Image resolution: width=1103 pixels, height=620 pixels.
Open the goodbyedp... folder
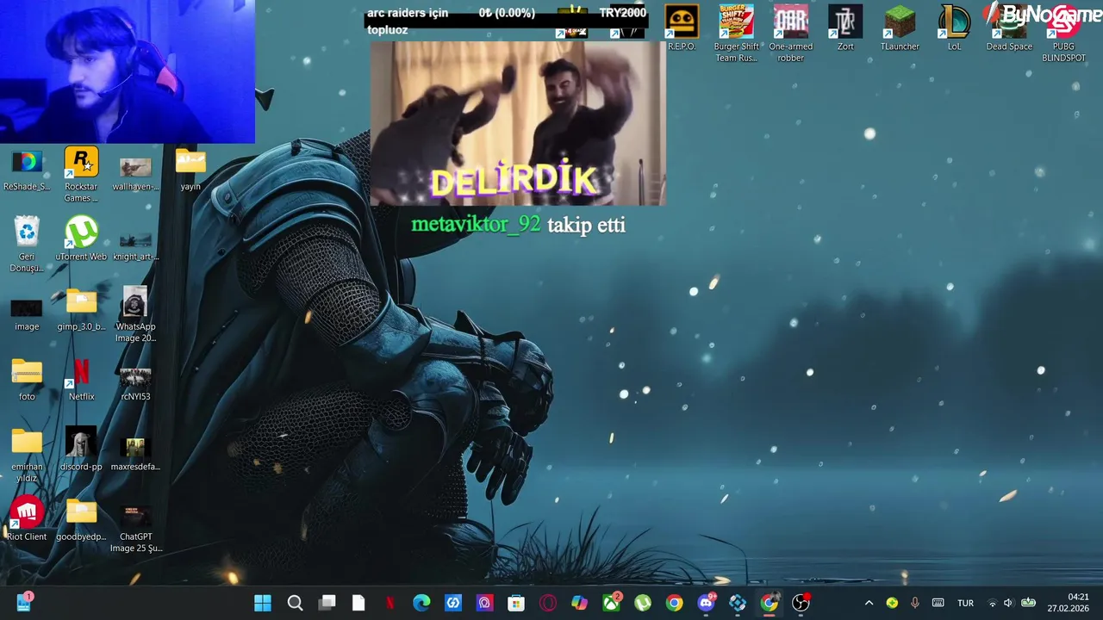pyautogui.click(x=81, y=520)
